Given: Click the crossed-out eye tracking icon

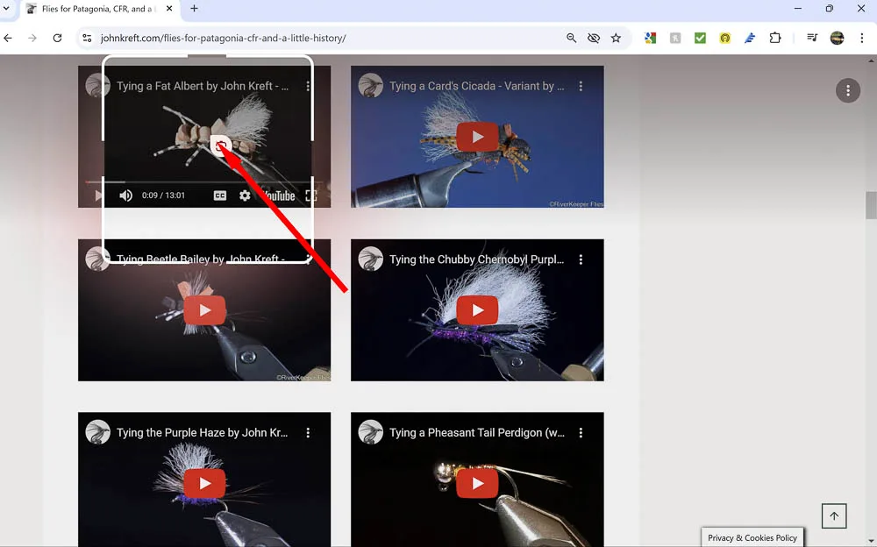Looking at the screenshot, I should [594, 38].
